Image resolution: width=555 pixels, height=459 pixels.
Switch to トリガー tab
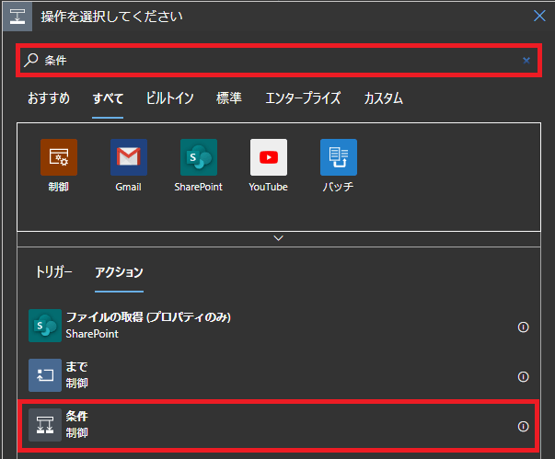tap(53, 272)
